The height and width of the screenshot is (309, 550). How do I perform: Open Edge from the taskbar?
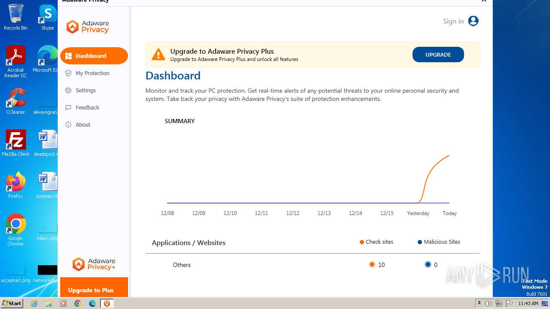pyautogui.click(x=92, y=303)
